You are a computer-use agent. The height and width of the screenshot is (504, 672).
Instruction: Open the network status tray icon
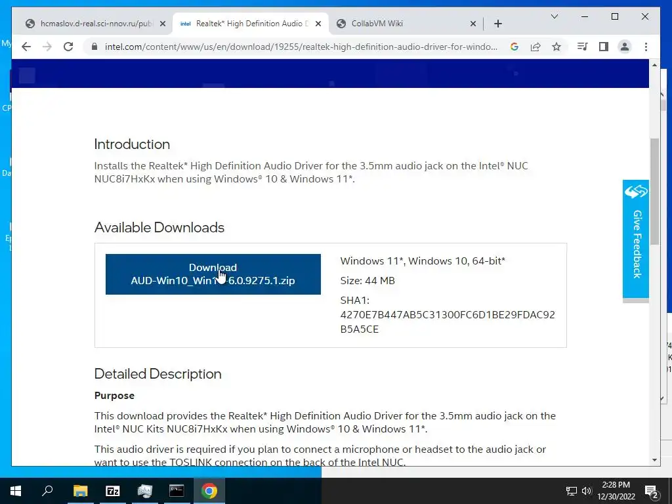pyautogui.click(x=572, y=491)
